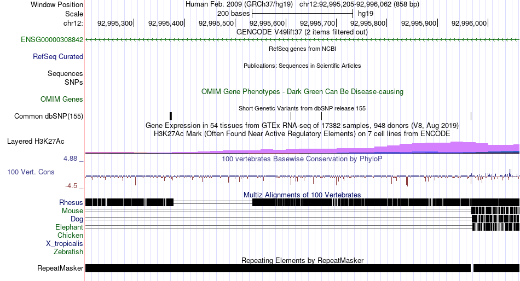Open the OMIM Genes track label
Screen dimensions: 520x281
point(62,99)
